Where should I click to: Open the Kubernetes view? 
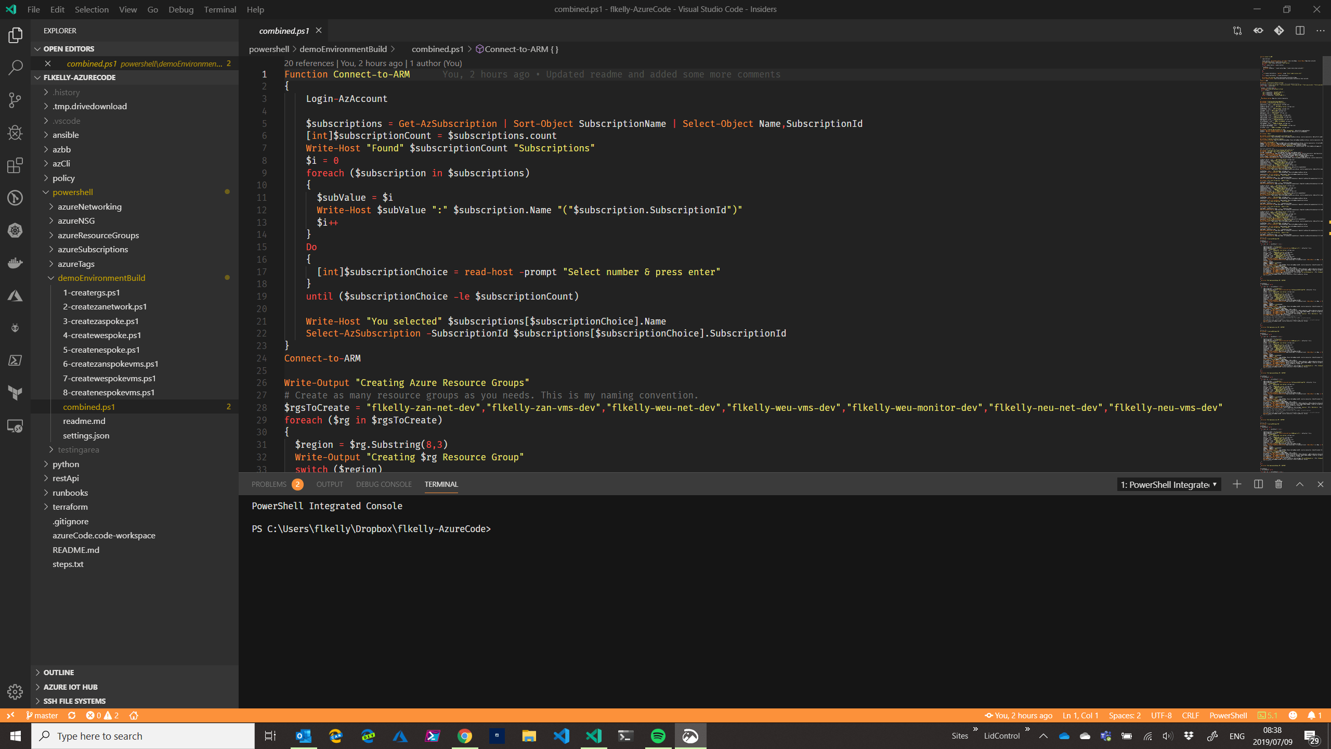coord(15,230)
